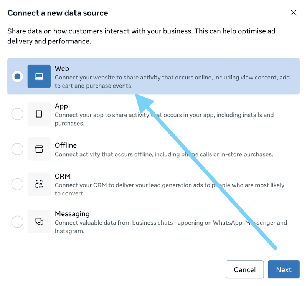307x286 pixels.
Task: Click the CRM option title
Action: click(x=63, y=176)
